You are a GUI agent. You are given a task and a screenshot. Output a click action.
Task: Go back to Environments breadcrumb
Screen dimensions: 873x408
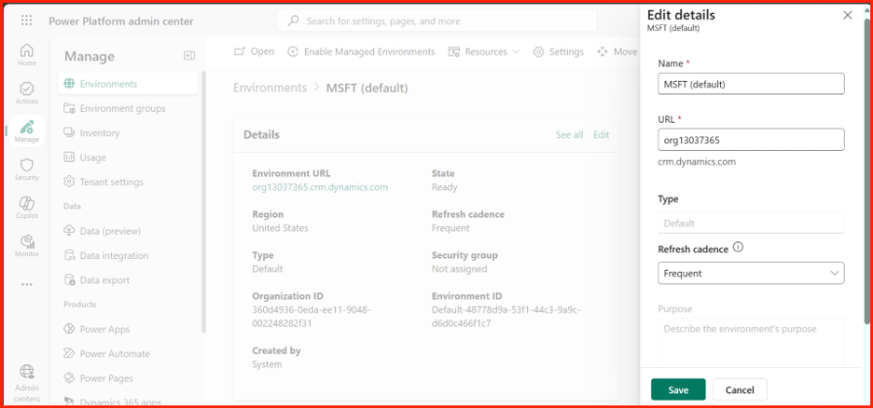pyautogui.click(x=270, y=88)
